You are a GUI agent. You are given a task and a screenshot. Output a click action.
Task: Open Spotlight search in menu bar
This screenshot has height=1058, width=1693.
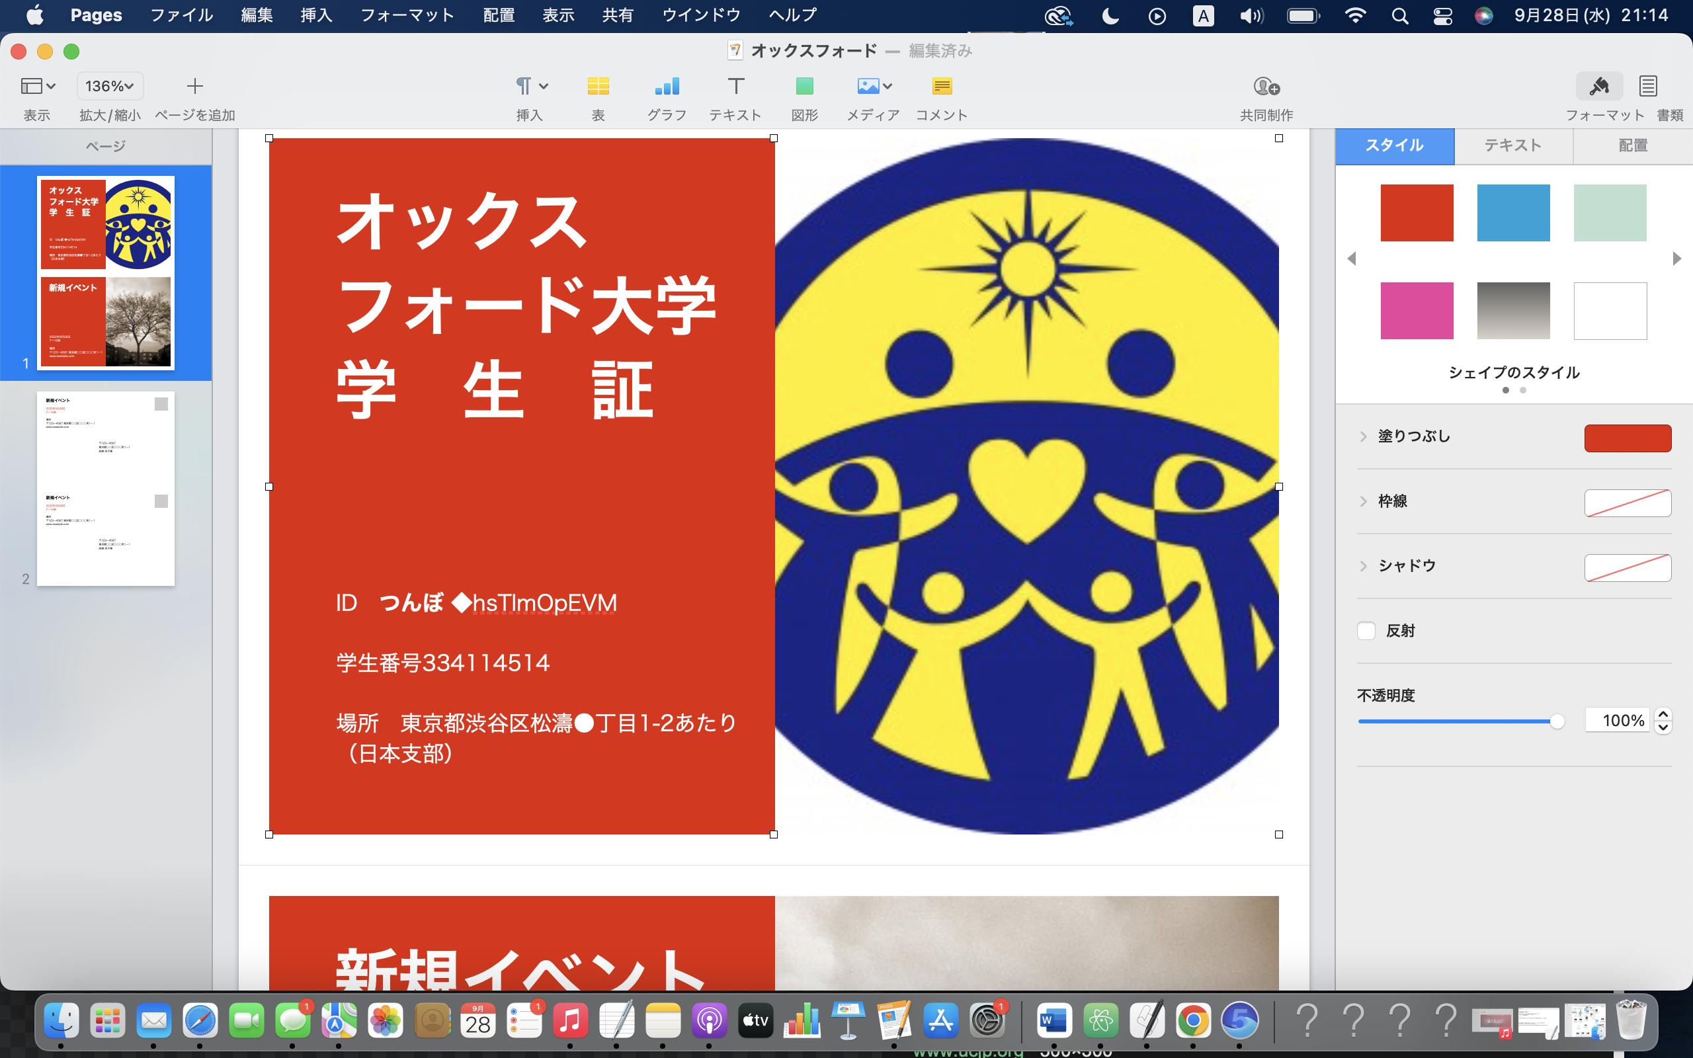tap(1400, 15)
